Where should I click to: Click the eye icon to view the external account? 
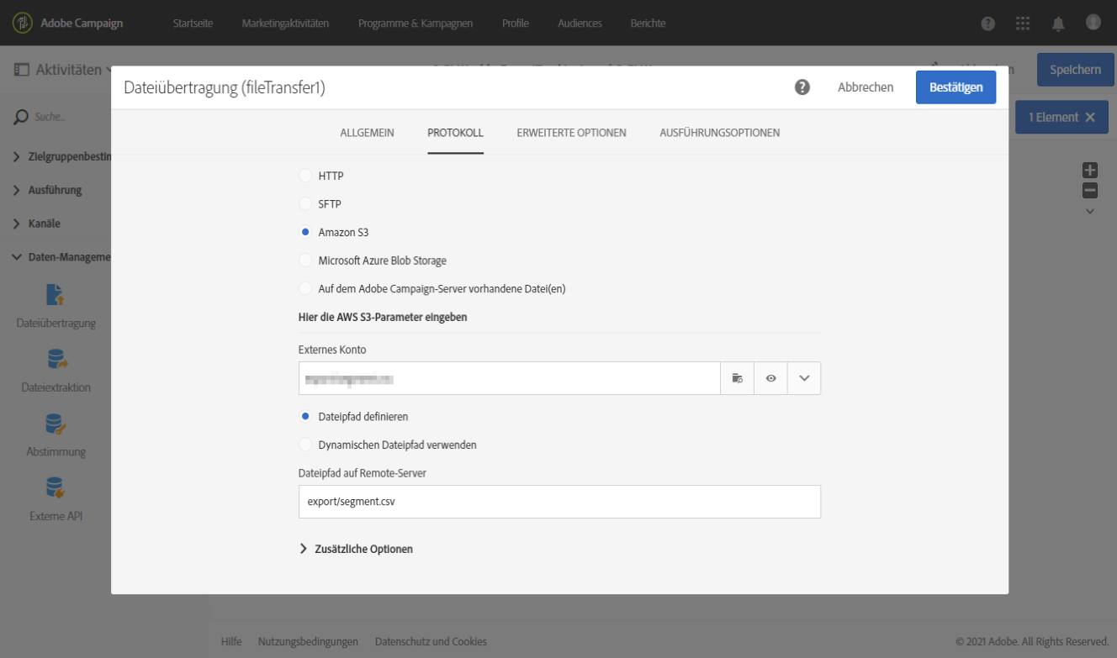click(x=770, y=378)
